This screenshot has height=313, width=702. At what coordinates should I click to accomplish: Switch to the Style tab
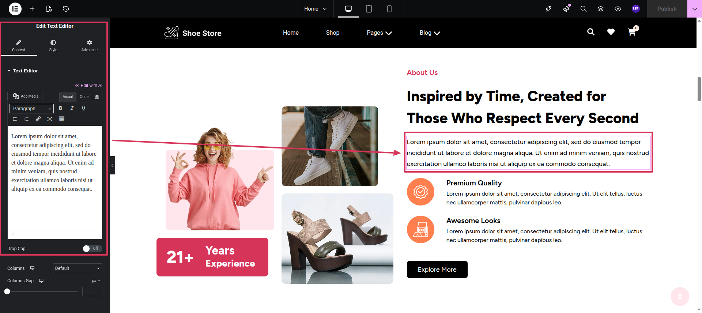click(53, 45)
